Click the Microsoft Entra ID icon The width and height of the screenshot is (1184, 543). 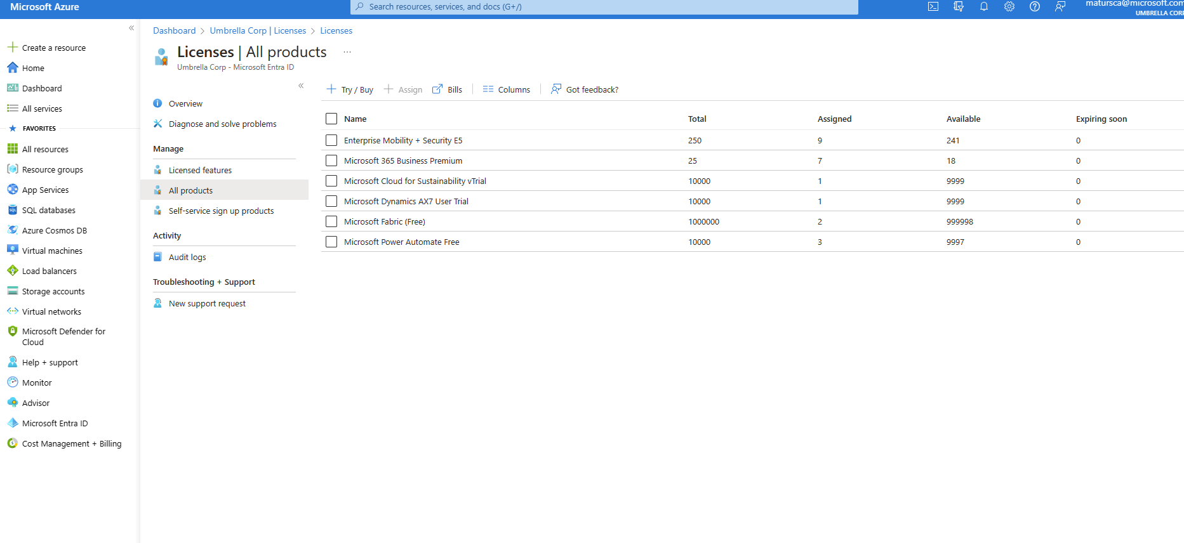pos(12,423)
